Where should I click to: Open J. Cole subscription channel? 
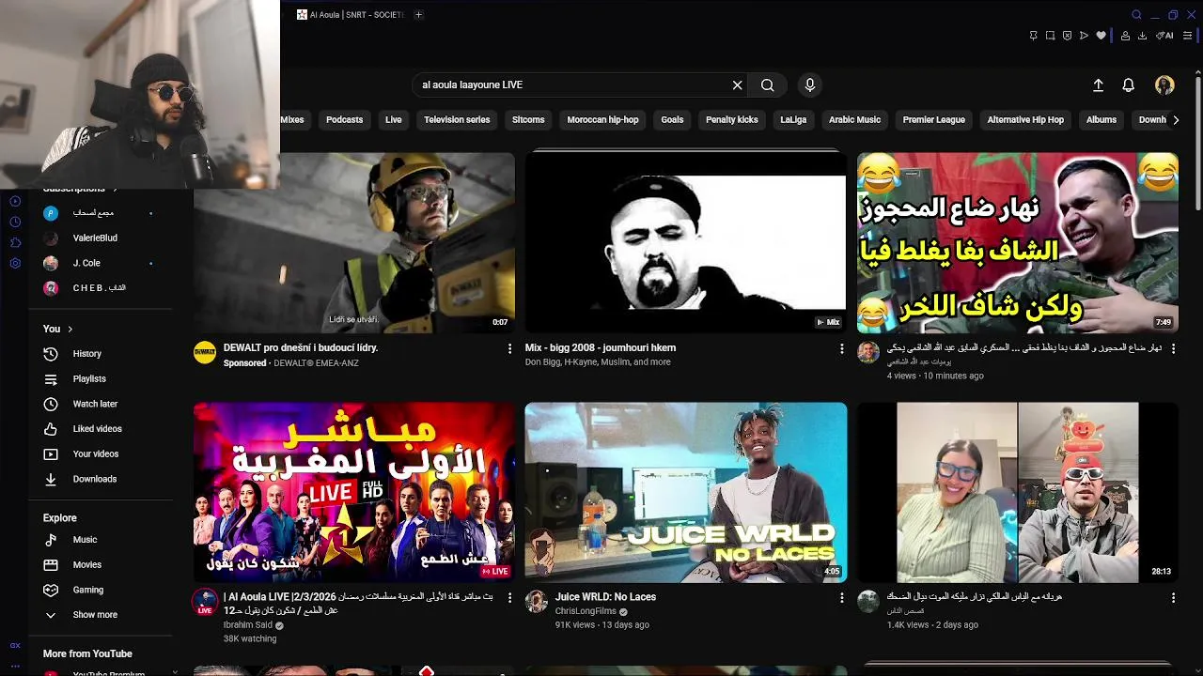(x=86, y=263)
